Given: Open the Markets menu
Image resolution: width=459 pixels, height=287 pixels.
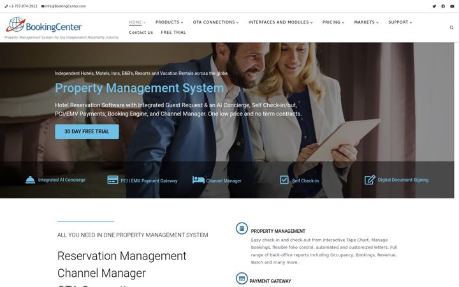Looking at the screenshot, I should 364,22.
